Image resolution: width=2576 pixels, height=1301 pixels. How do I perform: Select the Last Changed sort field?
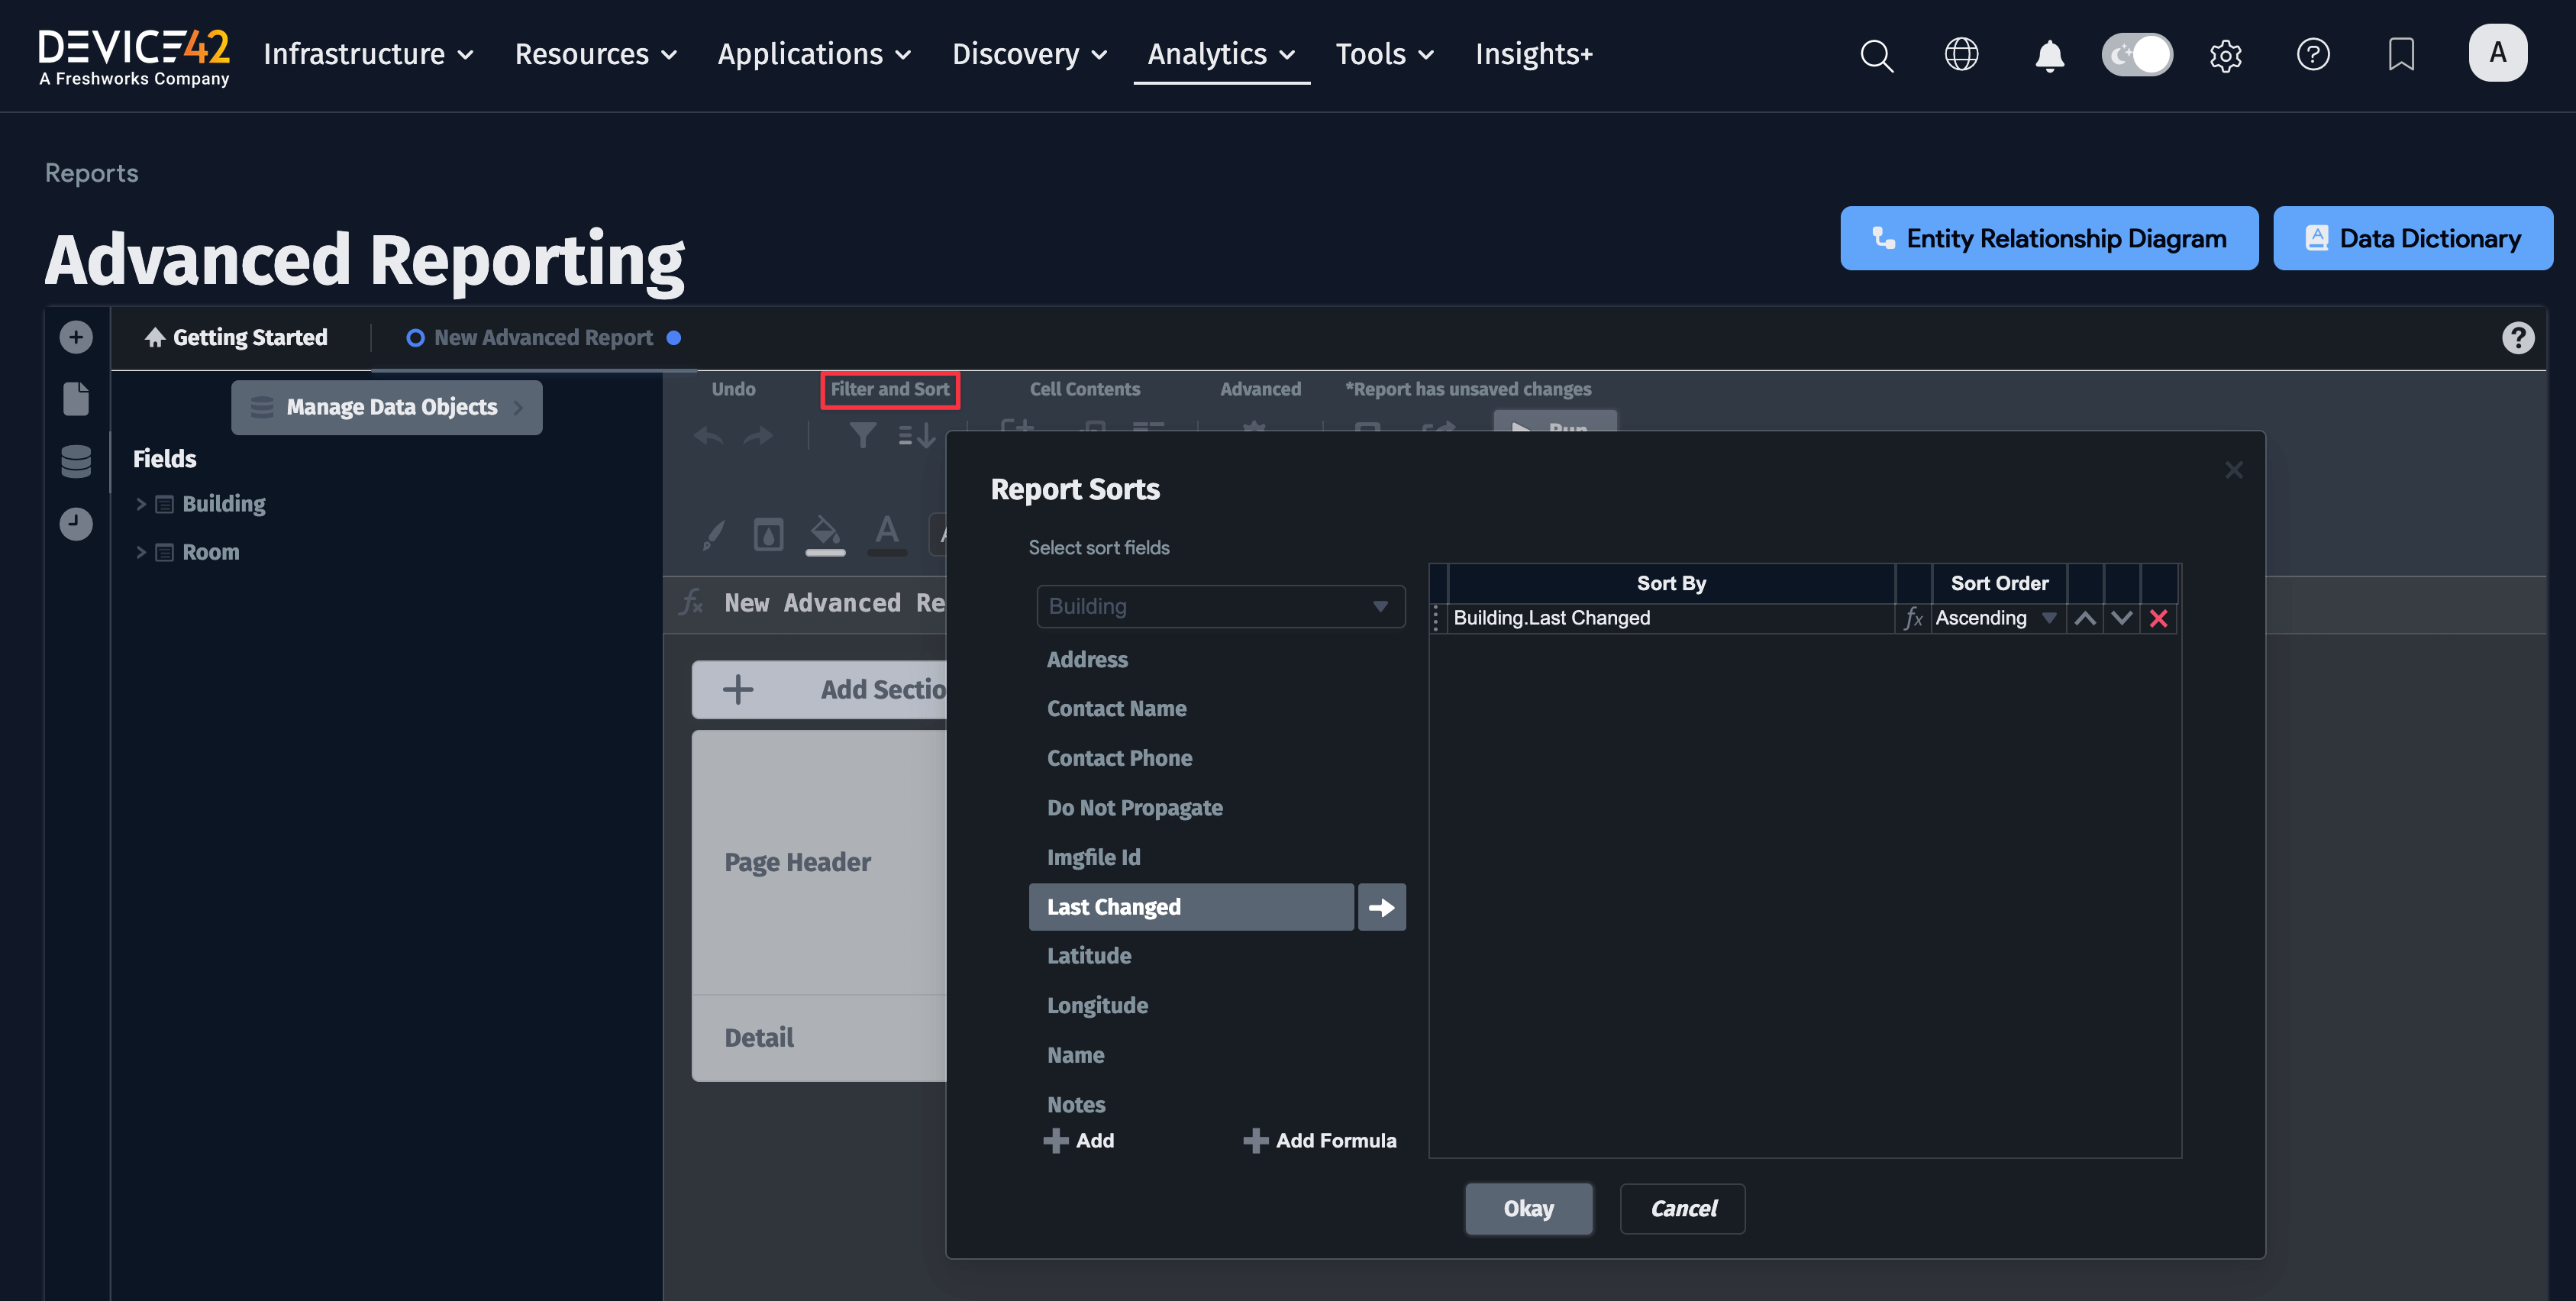click(x=1191, y=907)
